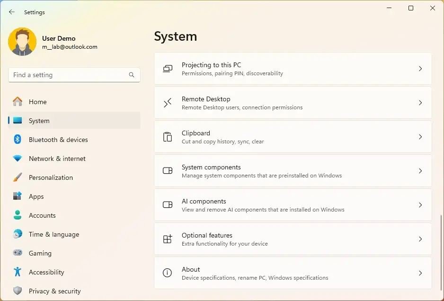
Task: Click the Find a setting search field
Action: tap(74, 75)
